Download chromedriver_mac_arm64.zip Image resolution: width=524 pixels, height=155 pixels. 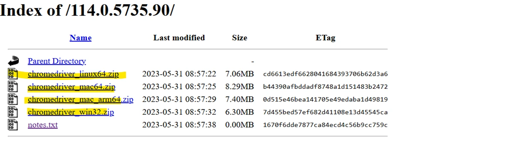point(81,100)
